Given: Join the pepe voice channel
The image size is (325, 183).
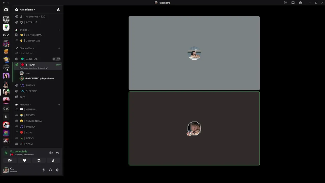Looking at the screenshot, I should tap(38, 97).
